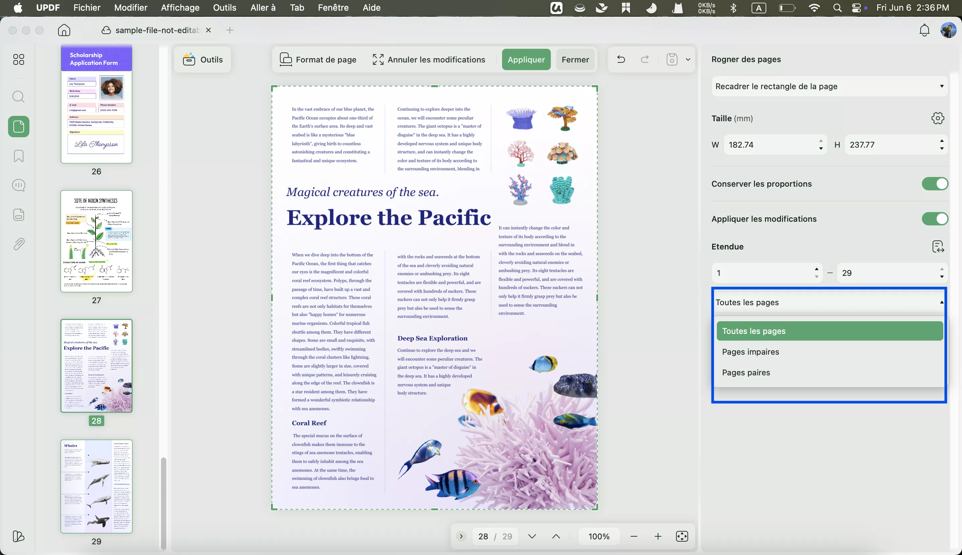Click the save disk icon
Screen dimensions: 962x555
point(672,59)
